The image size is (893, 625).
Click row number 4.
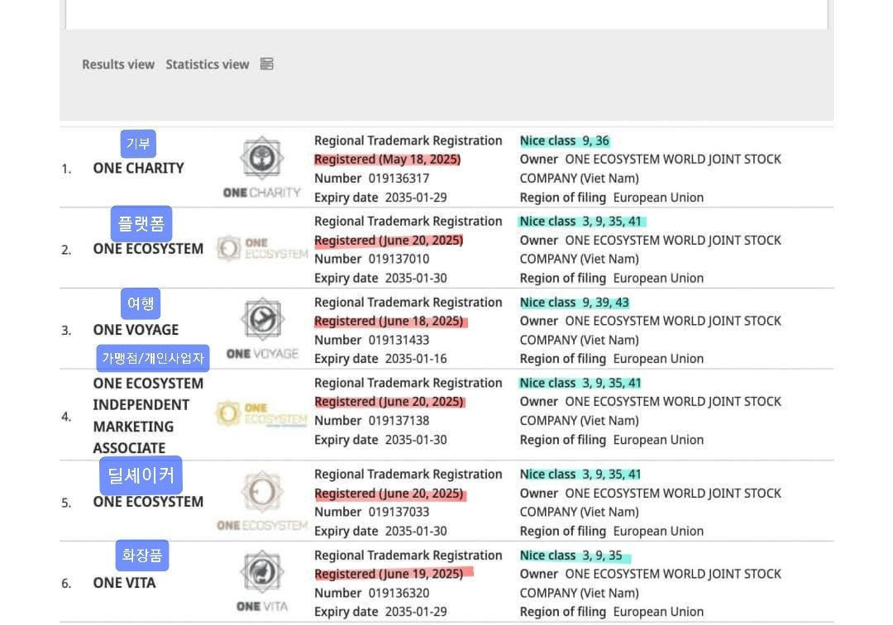click(x=66, y=417)
